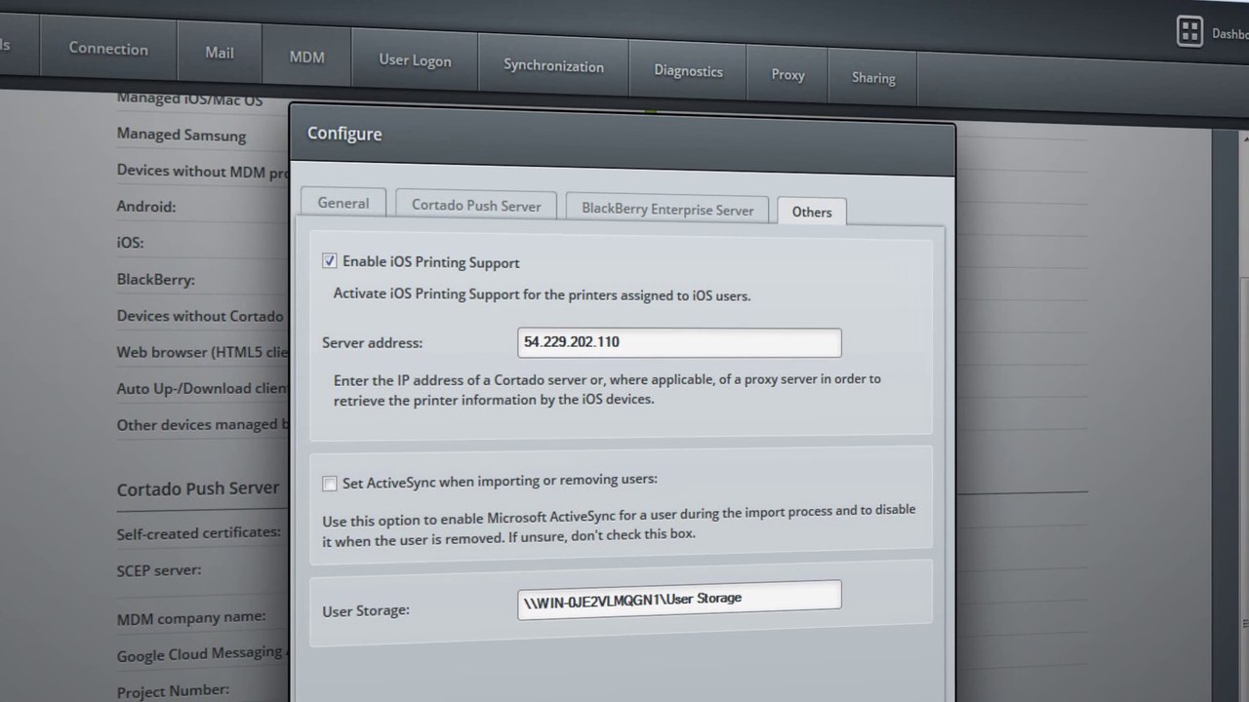Image resolution: width=1249 pixels, height=702 pixels.
Task: Switch to the General tab in Configure
Action: 343,203
